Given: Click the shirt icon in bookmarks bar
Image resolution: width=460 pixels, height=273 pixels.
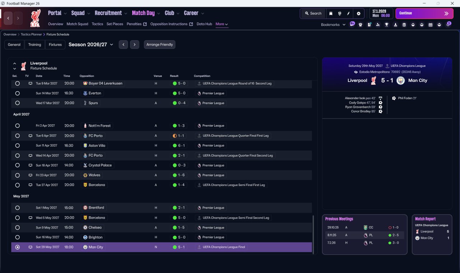Looking at the screenshot, I should 360,25.
